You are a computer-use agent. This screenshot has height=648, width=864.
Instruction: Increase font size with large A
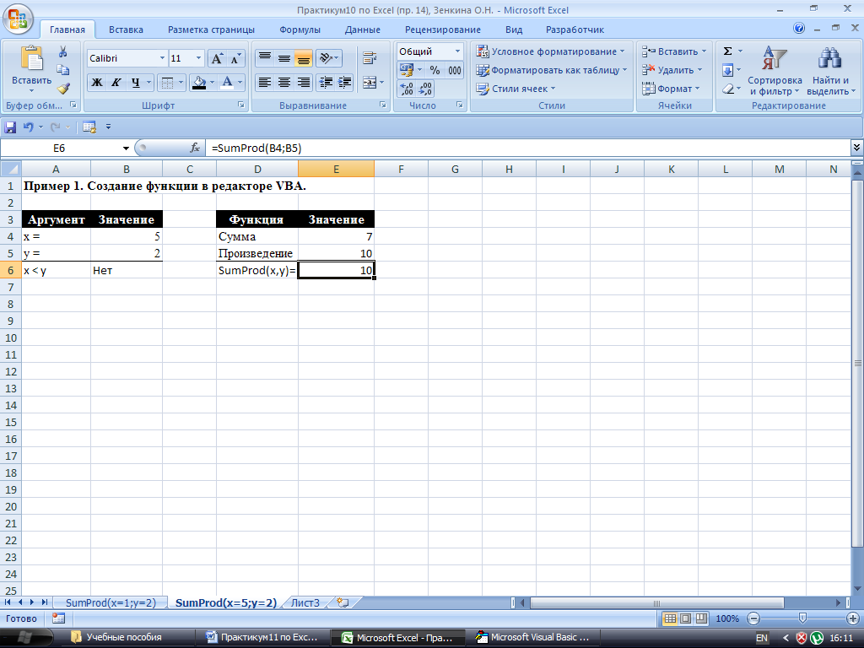point(217,58)
